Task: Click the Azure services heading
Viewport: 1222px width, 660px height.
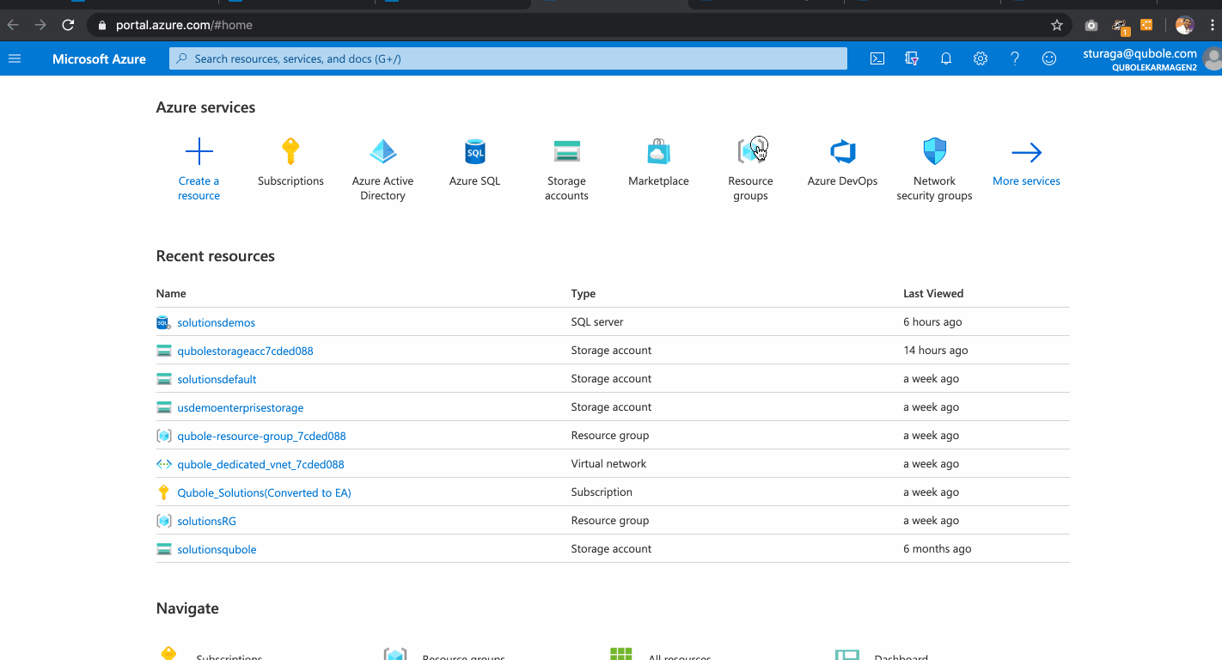Action: point(205,107)
